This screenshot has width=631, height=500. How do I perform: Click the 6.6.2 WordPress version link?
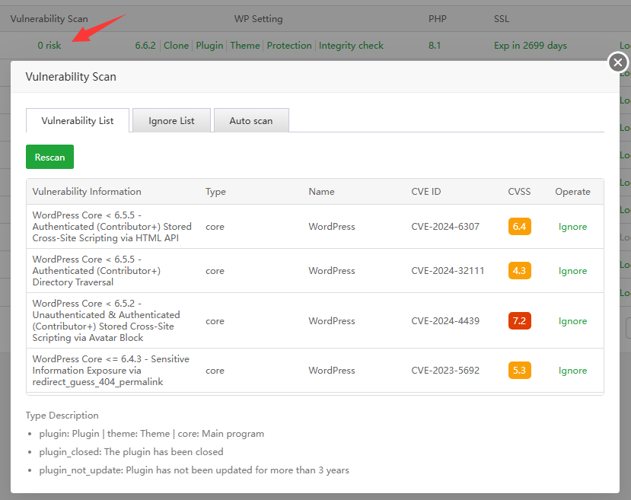[x=145, y=46]
